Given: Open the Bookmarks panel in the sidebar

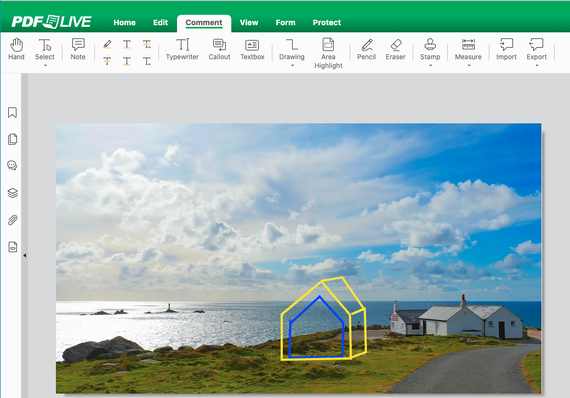Looking at the screenshot, I should pyautogui.click(x=12, y=112).
